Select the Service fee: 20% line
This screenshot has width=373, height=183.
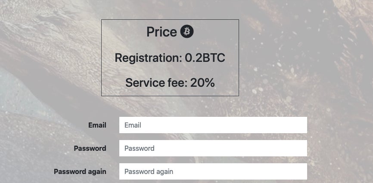170,82
